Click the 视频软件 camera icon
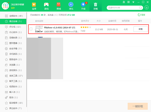 [6, 87]
